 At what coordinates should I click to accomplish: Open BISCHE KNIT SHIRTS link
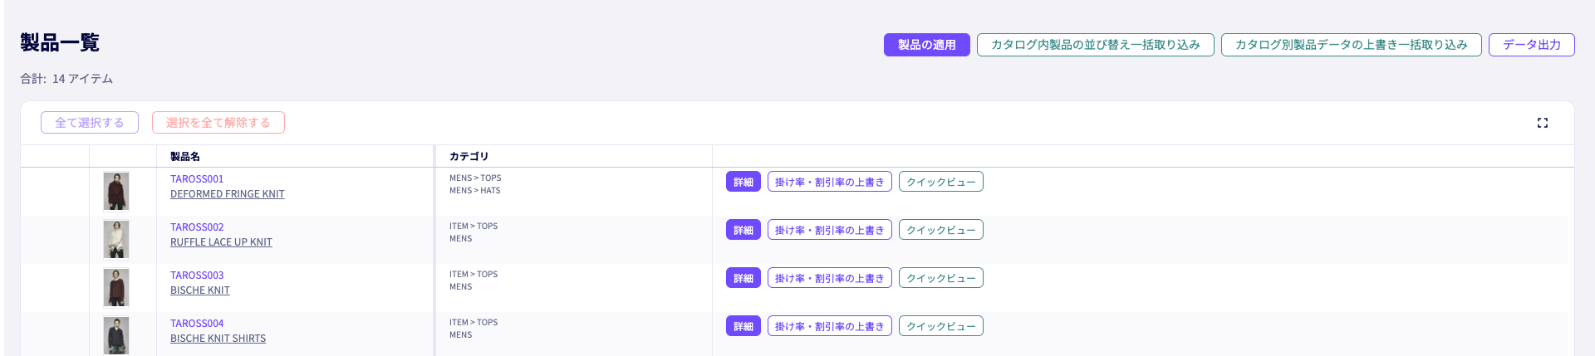(x=218, y=339)
